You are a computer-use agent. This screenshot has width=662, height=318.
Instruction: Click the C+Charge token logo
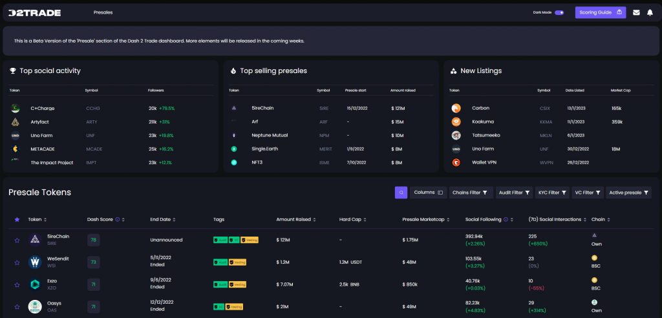coord(16,109)
